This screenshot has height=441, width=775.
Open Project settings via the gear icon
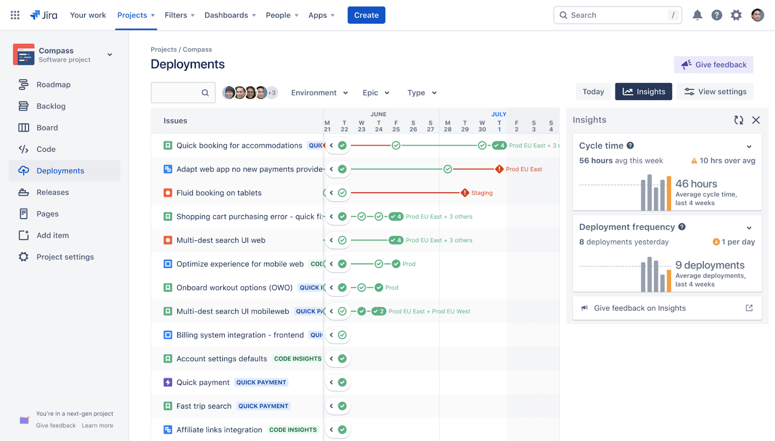(23, 257)
